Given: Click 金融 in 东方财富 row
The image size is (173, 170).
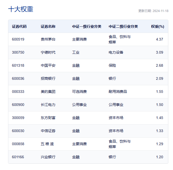Looking at the screenshot, I should pyautogui.click(x=76, y=118).
